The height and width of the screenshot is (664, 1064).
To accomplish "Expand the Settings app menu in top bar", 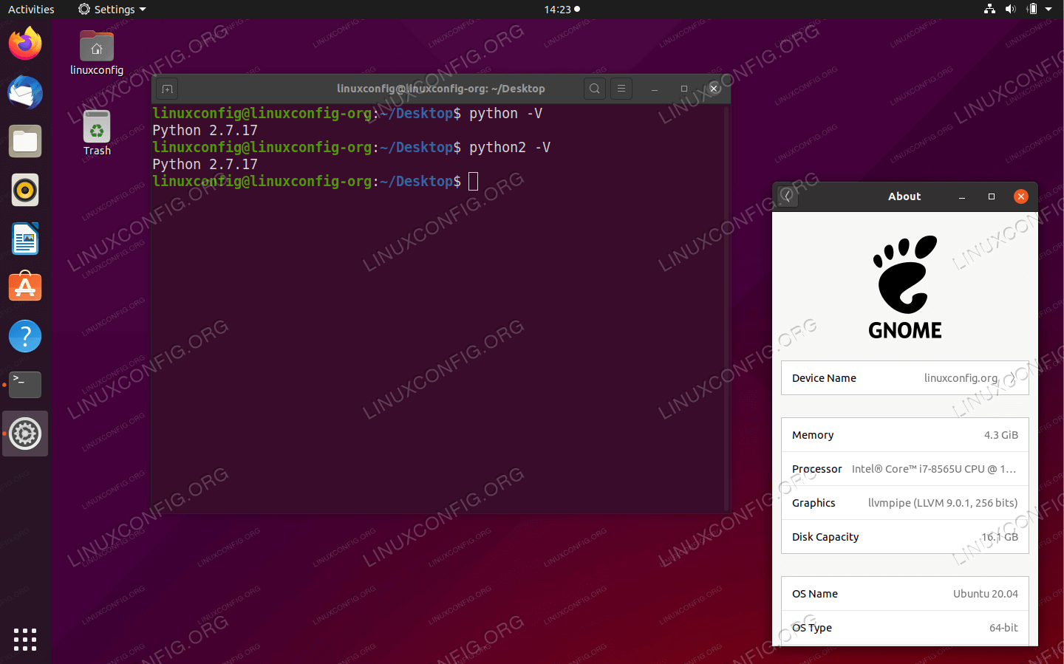I will 112,10.
